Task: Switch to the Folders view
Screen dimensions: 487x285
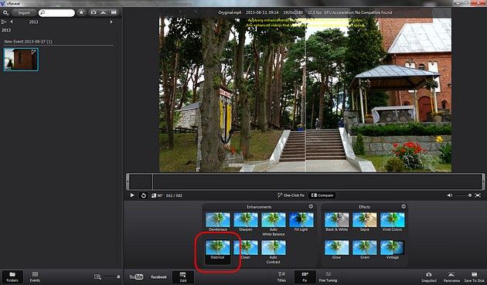Action: click(x=12, y=277)
